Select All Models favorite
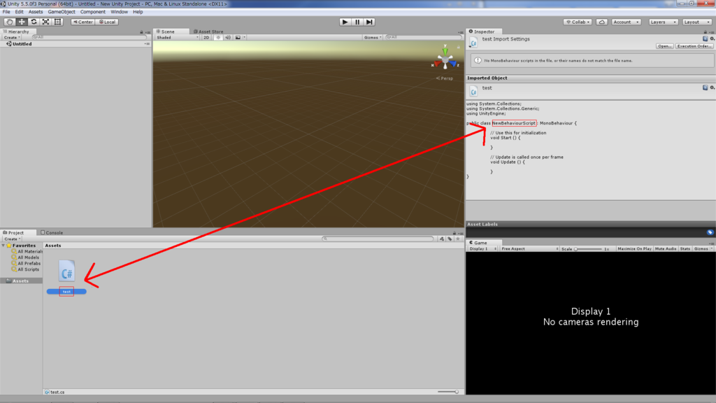The image size is (716, 403). click(26, 257)
